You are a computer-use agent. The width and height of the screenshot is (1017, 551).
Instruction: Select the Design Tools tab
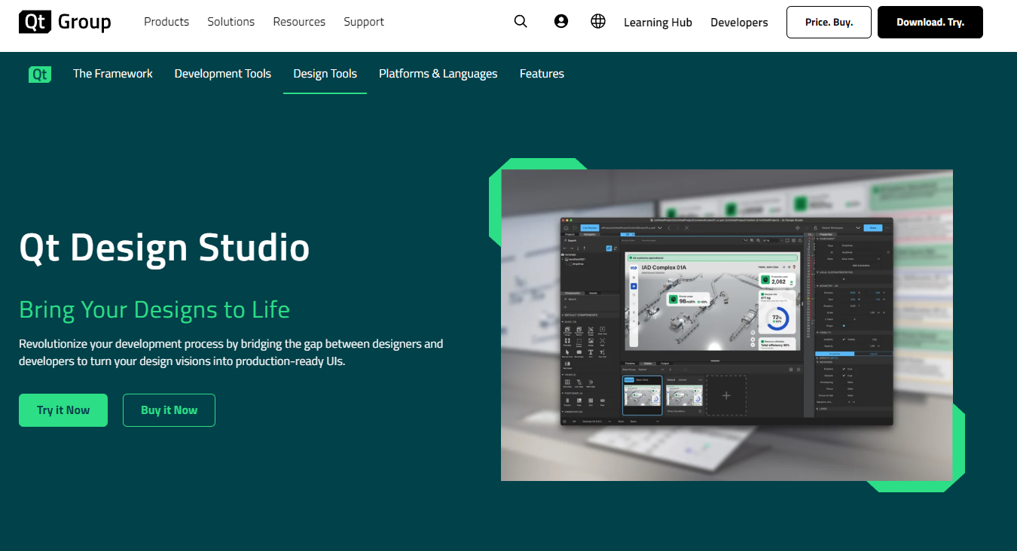[325, 74]
